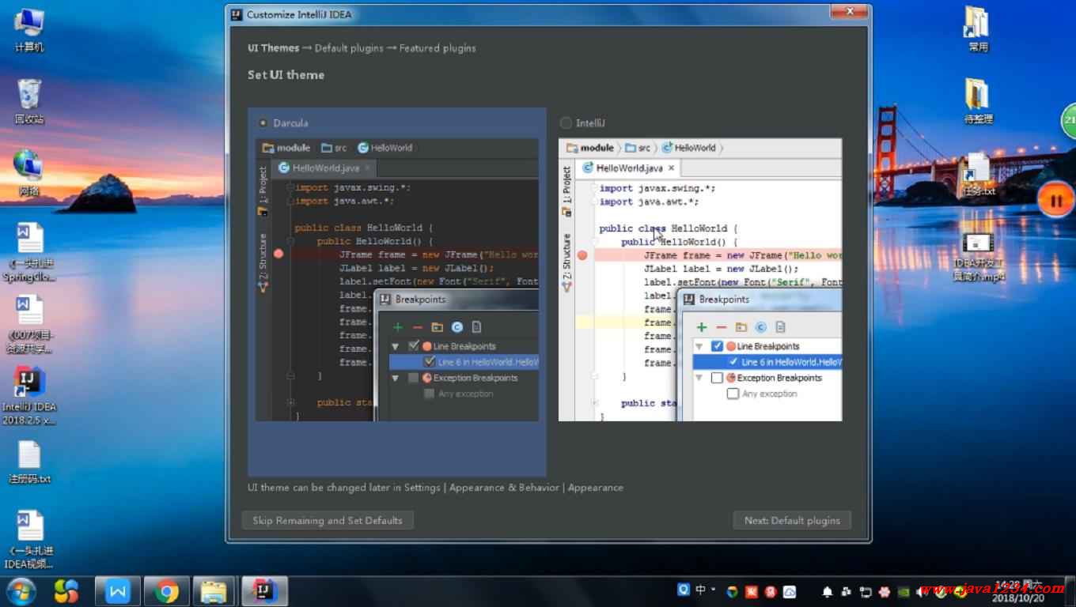Open Google Chrome from the taskbar
The image size is (1076, 607).
166,591
